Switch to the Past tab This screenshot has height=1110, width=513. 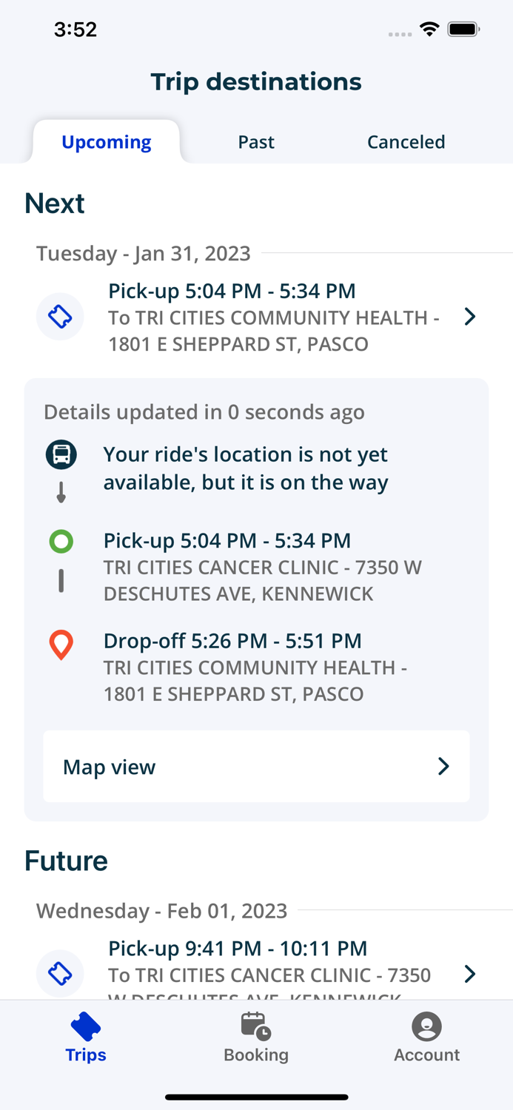coord(256,141)
